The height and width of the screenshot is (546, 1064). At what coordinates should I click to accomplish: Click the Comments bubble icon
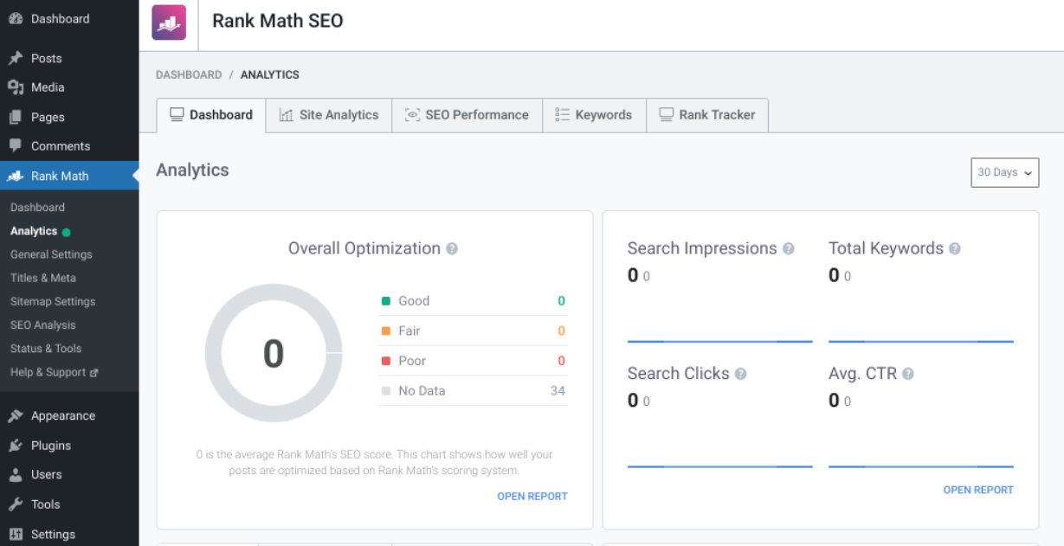coord(16,145)
